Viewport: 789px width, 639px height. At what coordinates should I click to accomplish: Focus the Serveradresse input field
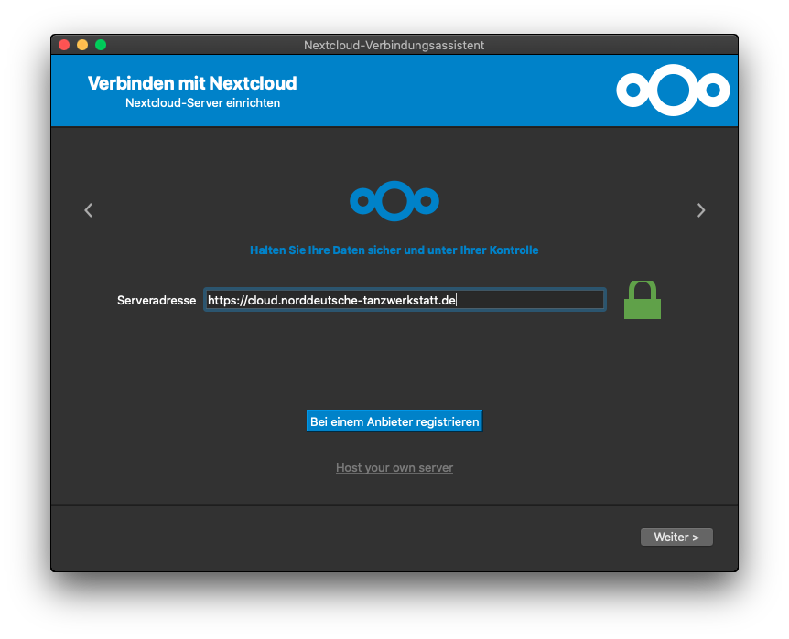(405, 300)
